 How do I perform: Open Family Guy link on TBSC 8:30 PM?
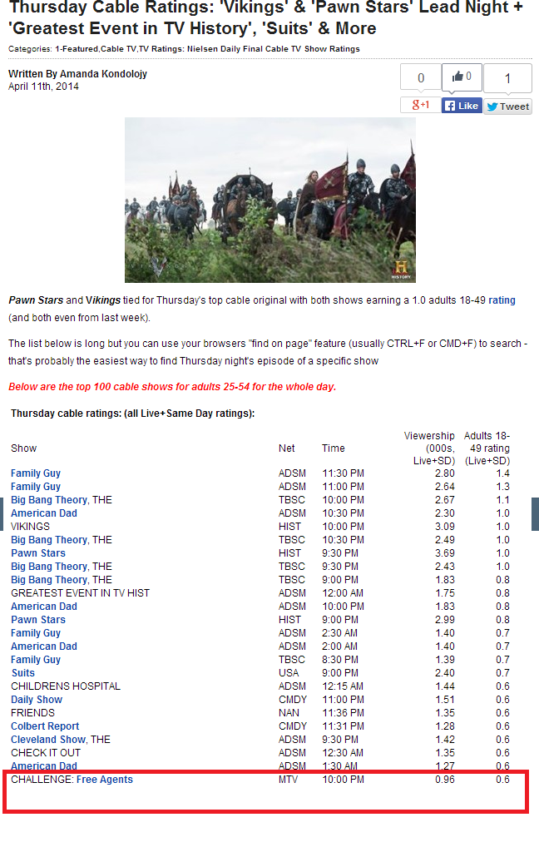36,660
